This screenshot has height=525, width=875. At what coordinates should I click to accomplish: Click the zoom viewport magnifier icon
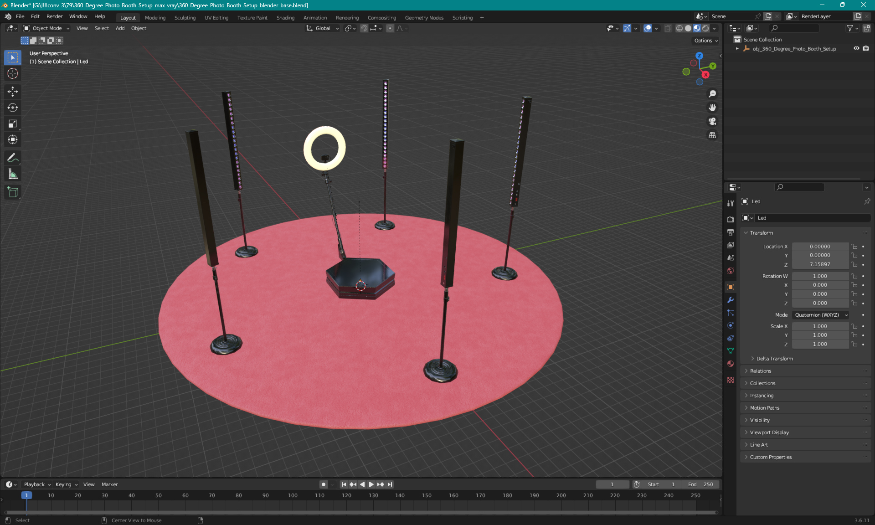tap(712, 94)
